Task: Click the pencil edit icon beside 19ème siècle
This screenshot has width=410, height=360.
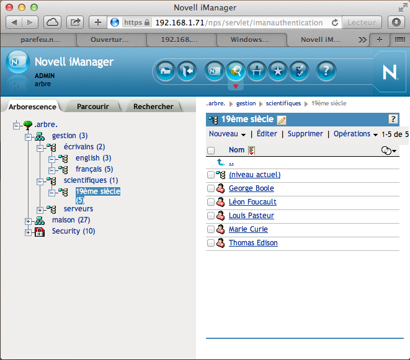Action: tap(282, 120)
